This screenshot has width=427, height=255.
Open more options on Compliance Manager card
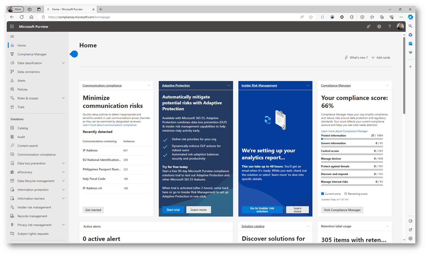pyautogui.click(x=387, y=85)
